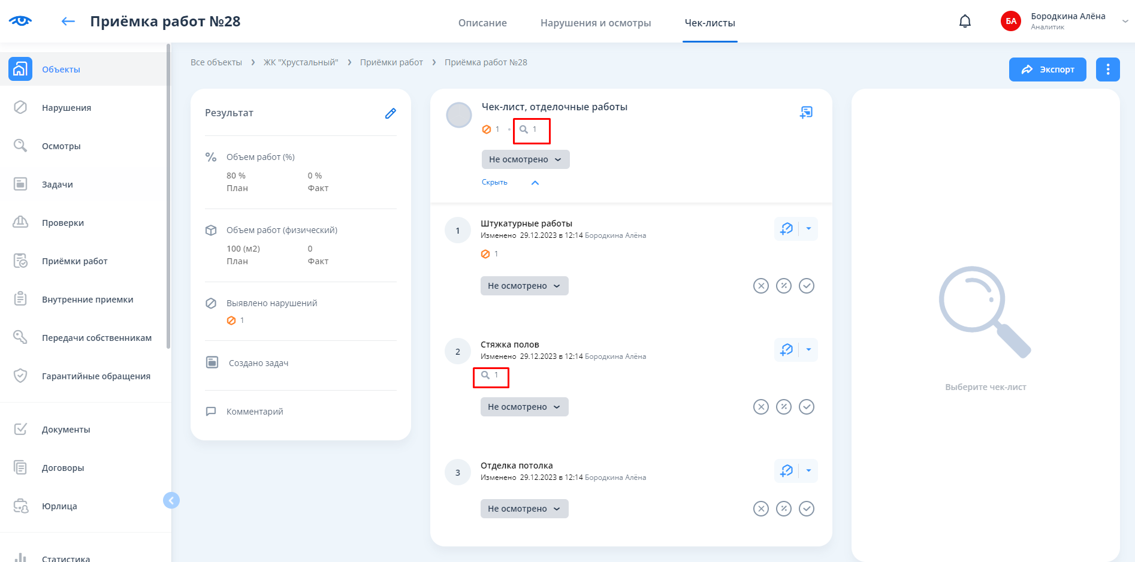The width and height of the screenshot is (1135, 562).
Task: Open the three-dot more options menu
Action: pyautogui.click(x=1107, y=70)
